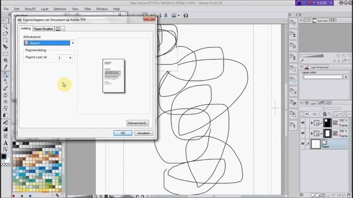This screenshot has width=353, height=198.
Task: Click the page preview thumbnail in dialog
Action: tap(114, 76)
